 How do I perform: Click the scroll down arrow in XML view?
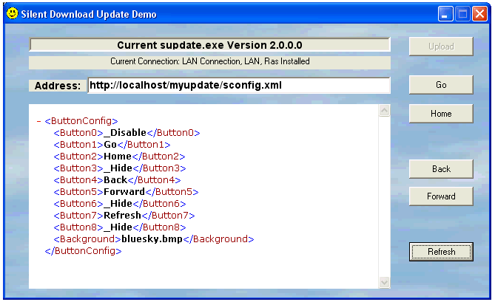[384, 282]
